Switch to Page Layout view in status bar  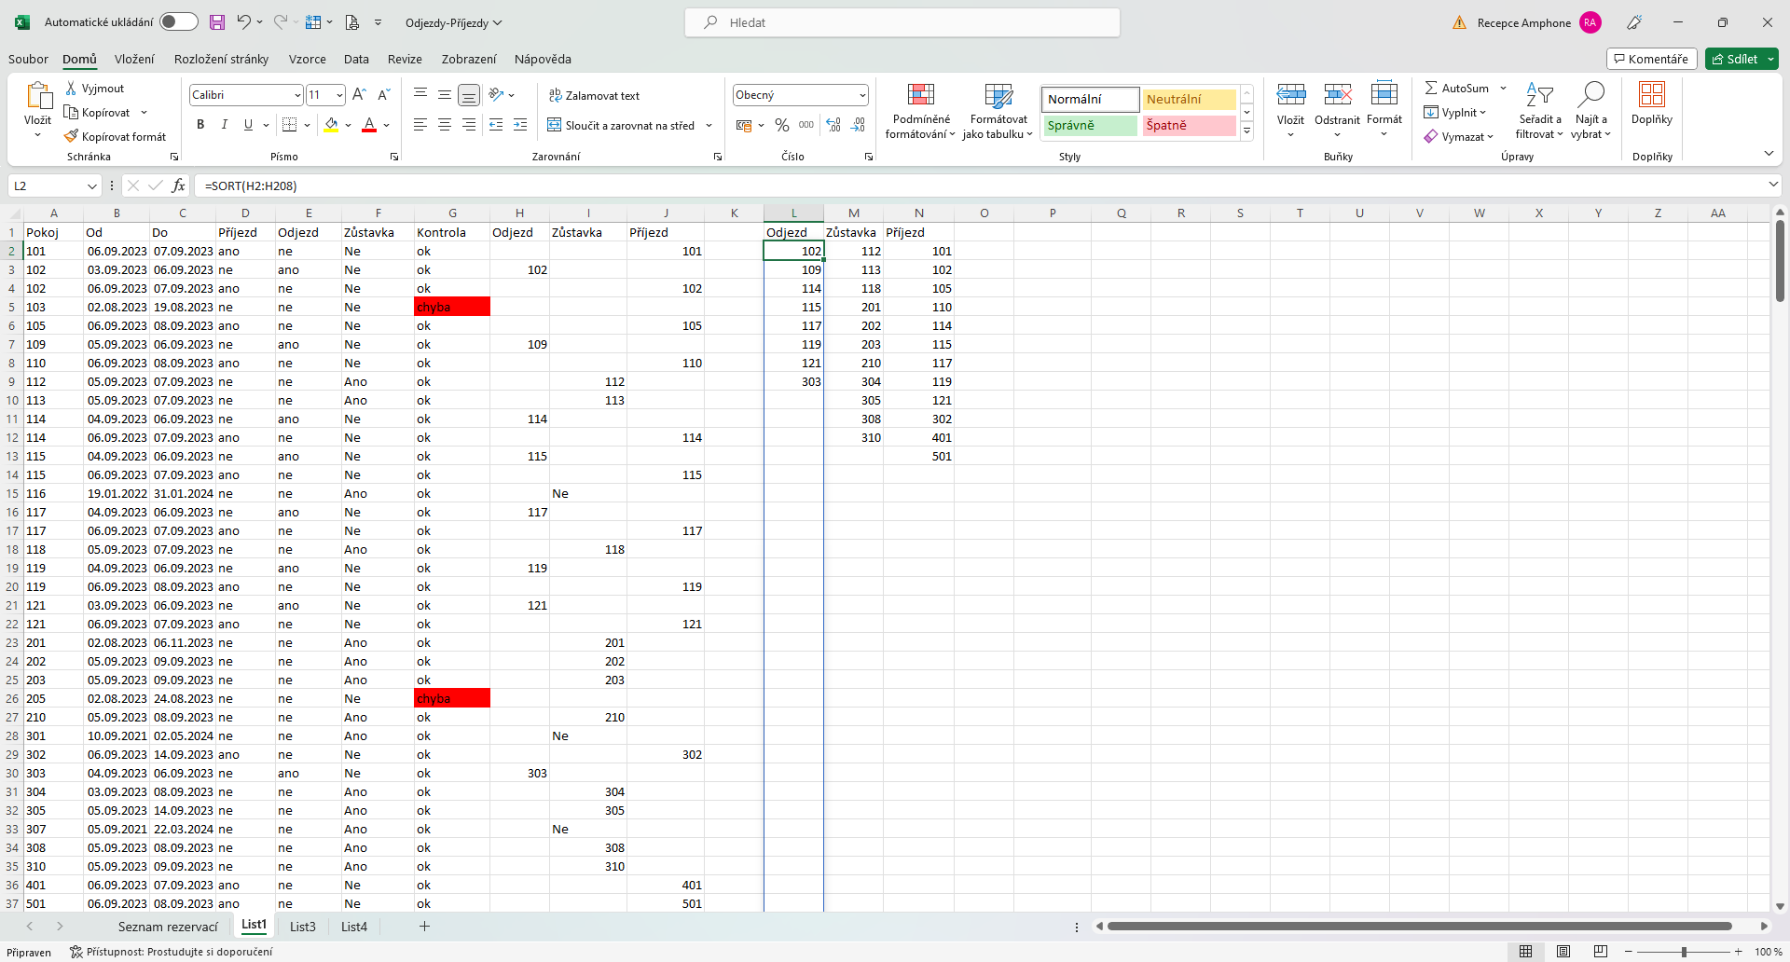click(x=1563, y=952)
